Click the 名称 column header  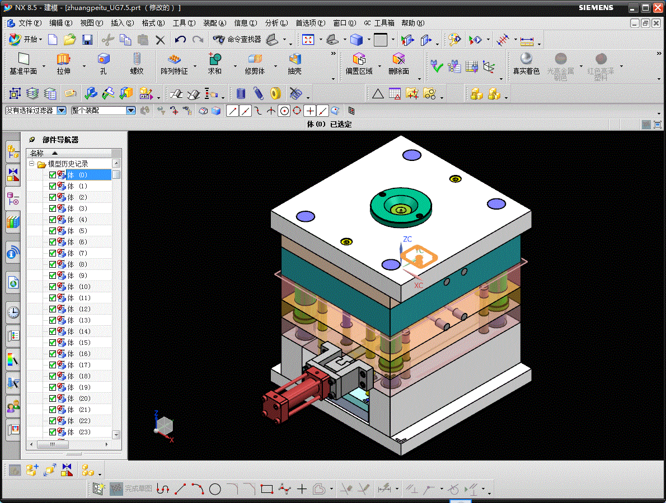click(70, 153)
